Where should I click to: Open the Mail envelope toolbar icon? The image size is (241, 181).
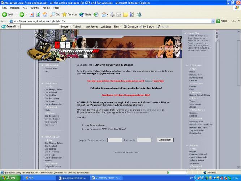pos(104,14)
